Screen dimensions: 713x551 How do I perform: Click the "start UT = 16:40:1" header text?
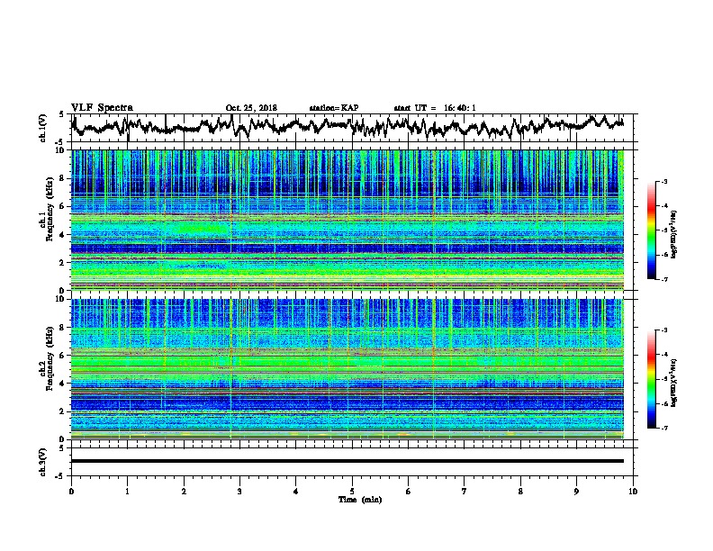tap(435, 108)
